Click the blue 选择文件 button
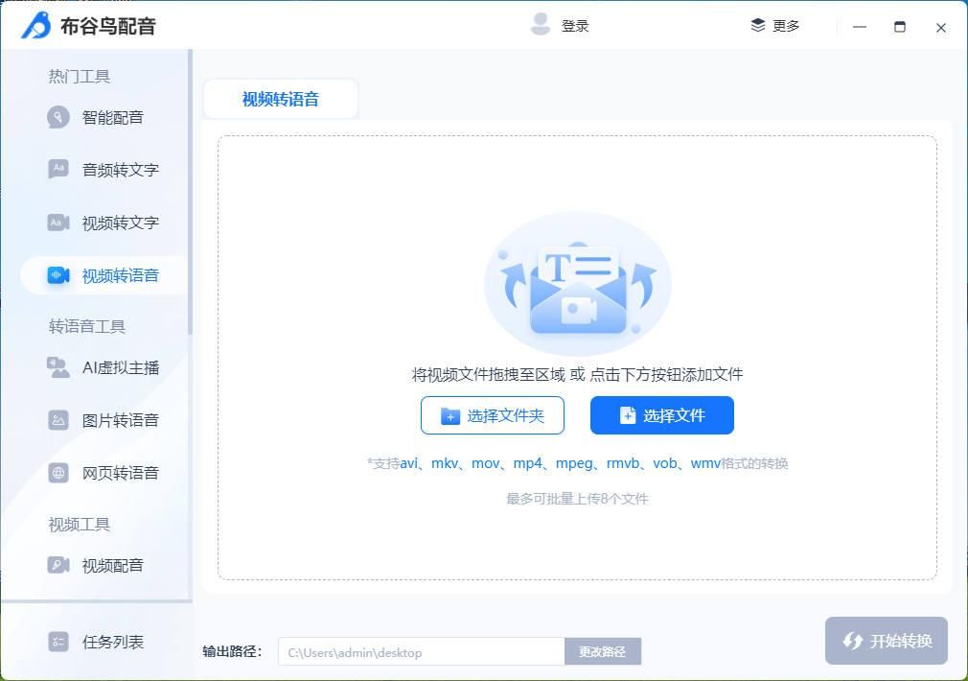Image resolution: width=968 pixels, height=681 pixels. [661, 415]
